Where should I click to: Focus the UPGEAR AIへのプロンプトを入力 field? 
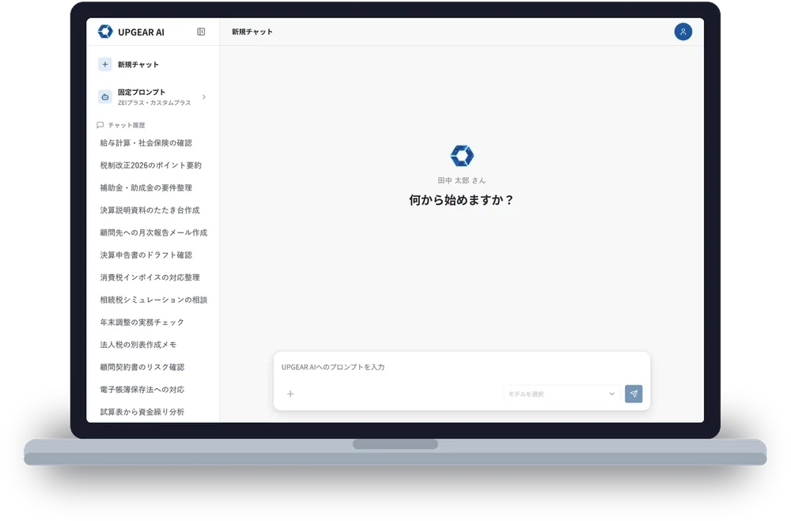point(461,367)
